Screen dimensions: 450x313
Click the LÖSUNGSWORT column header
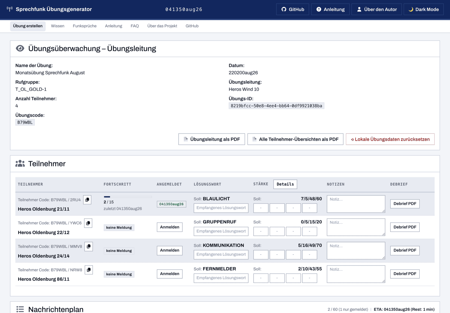coord(207,184)
